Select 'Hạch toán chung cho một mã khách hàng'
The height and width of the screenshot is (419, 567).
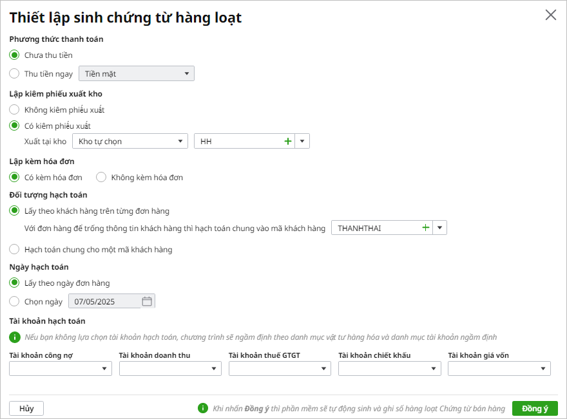14,249
